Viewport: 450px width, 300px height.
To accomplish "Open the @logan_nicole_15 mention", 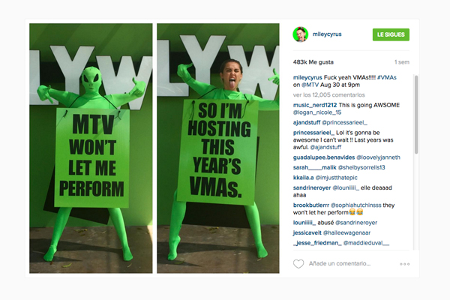I will (x=317, y=112).
